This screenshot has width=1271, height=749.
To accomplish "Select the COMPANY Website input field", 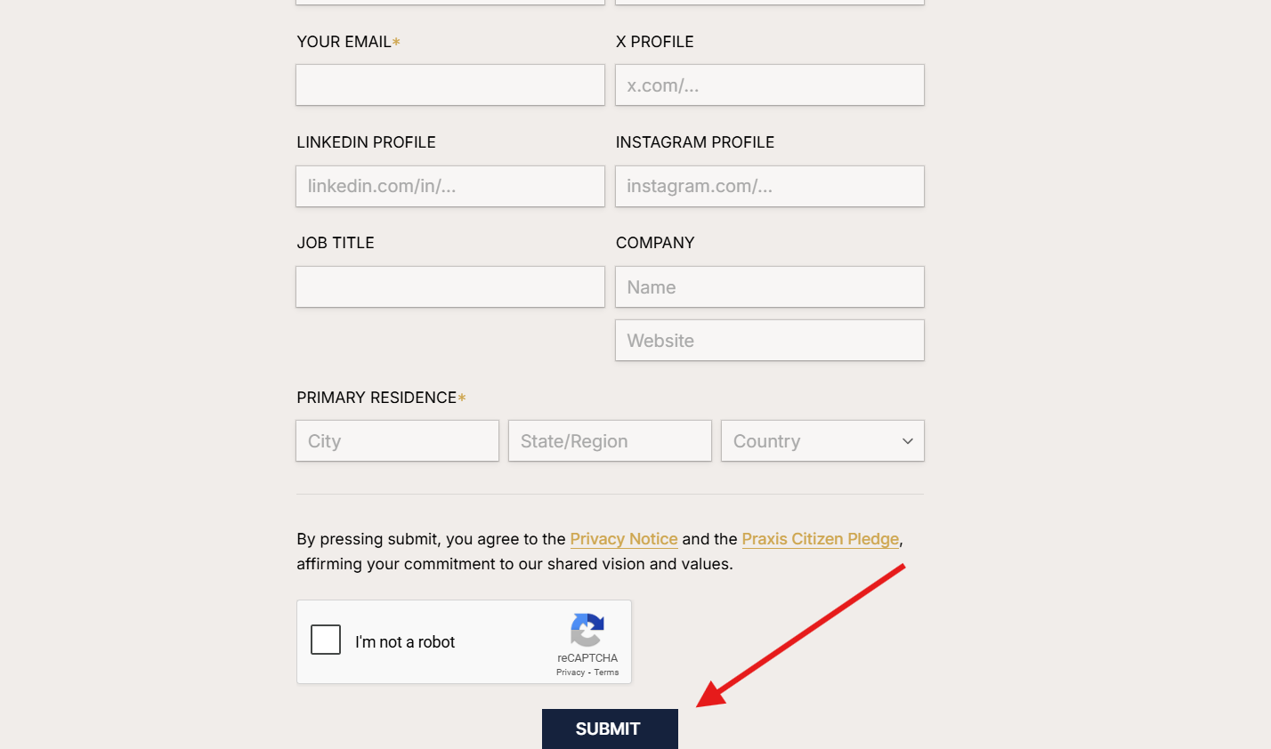I will [x=769, y=340].
